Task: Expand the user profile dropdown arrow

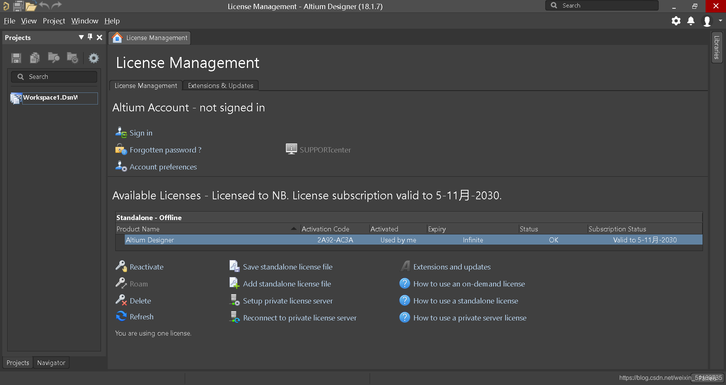Action: 720,21
